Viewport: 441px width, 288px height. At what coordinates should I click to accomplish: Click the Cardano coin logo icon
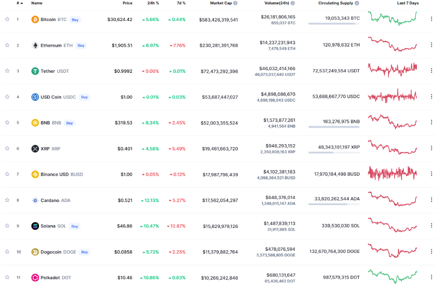pyautogui.click(x=35, y=200)
